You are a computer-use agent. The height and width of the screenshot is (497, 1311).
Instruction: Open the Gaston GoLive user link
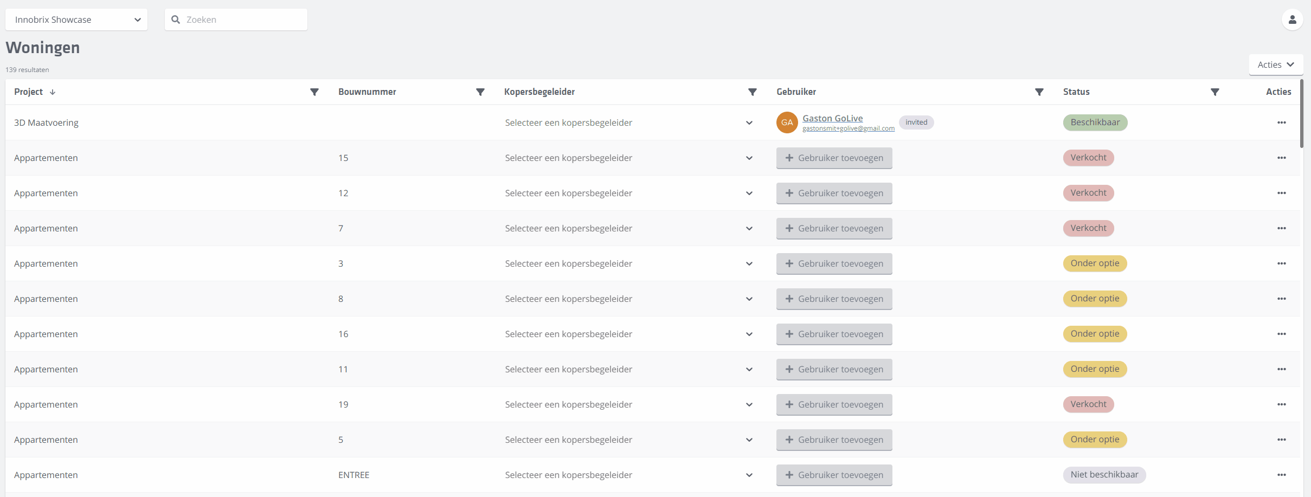[x=832, y=118]
